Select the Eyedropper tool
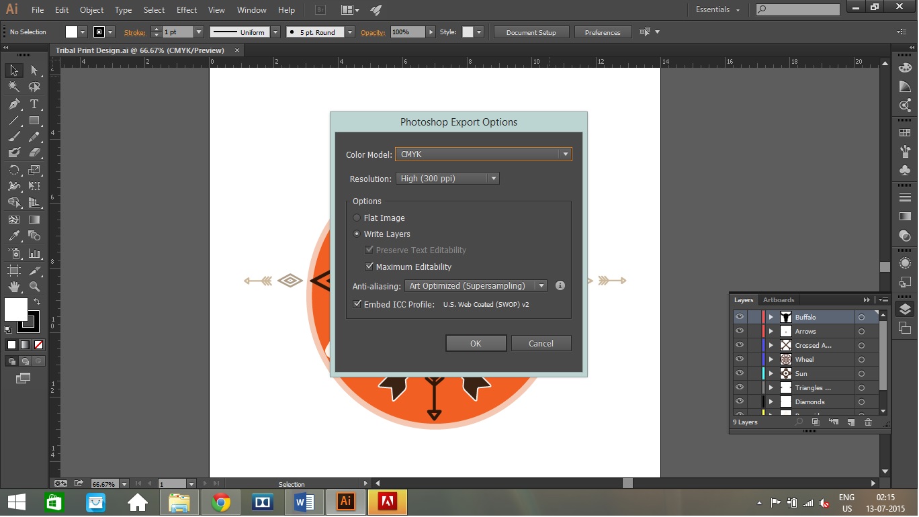The width and height of the screenshot is (919, 517). point(14,236)
